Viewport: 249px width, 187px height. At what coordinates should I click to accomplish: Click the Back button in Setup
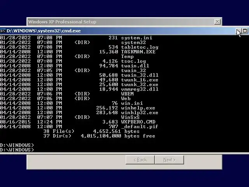point(140,160)
